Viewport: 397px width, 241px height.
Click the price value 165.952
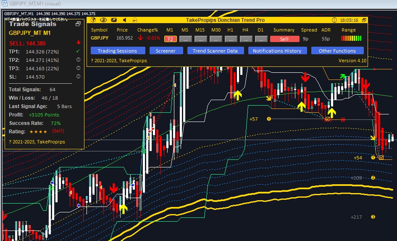click(x=125, y=38)
